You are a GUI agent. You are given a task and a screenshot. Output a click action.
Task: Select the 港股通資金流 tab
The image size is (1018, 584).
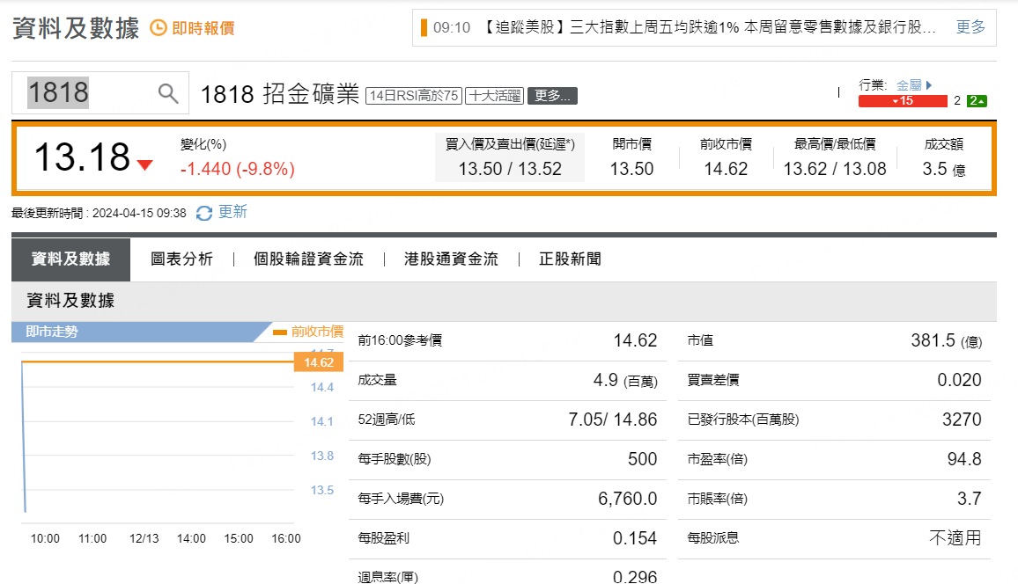pyautogui.click(x=451, y=259)
